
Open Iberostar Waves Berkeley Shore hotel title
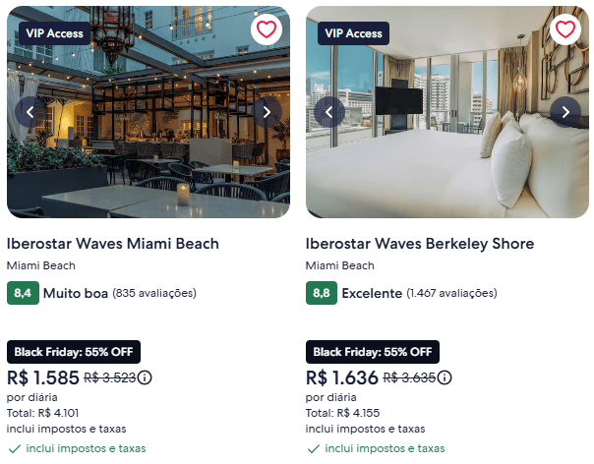(420, 244)
